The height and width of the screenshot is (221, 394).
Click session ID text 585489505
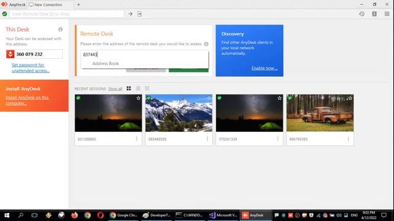(x=158, y=139)
